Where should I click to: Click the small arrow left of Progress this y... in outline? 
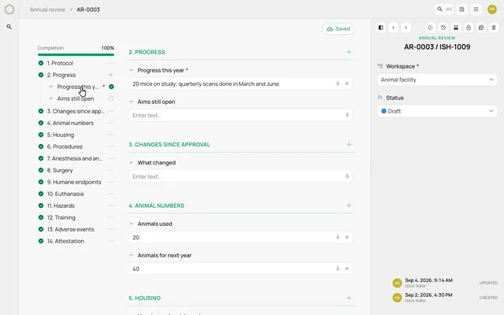[x=51, y=87]
